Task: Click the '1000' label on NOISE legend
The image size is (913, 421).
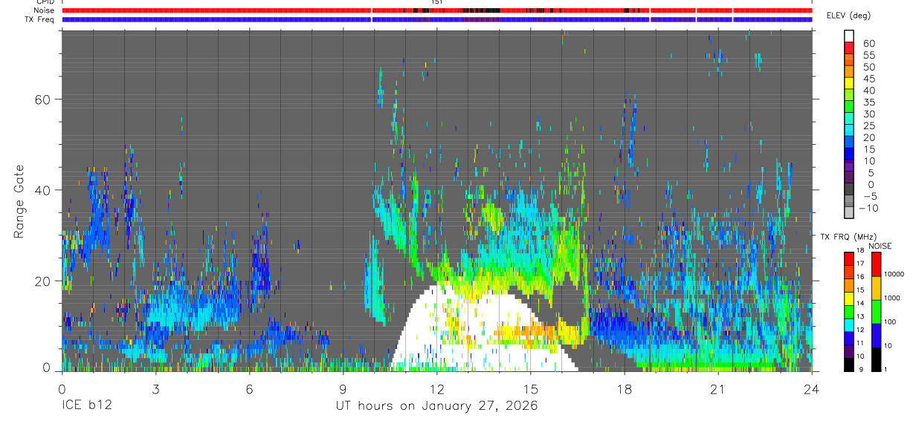Action: point(891,298)
